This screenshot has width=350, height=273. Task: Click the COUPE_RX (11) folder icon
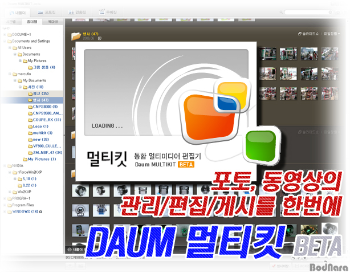(29, 120)
